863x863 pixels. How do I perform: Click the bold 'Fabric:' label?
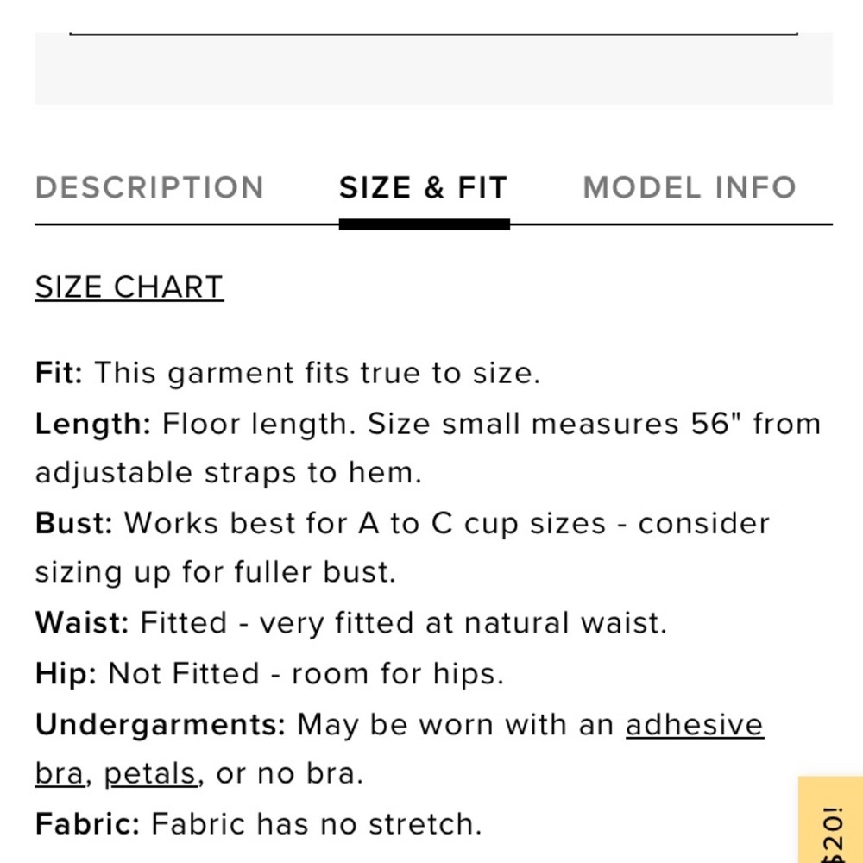(x=87, y=824)
